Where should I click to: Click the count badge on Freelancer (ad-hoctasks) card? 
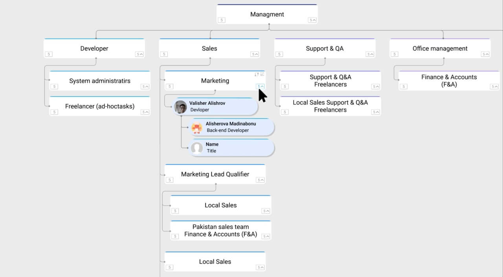tap(54, 112)
